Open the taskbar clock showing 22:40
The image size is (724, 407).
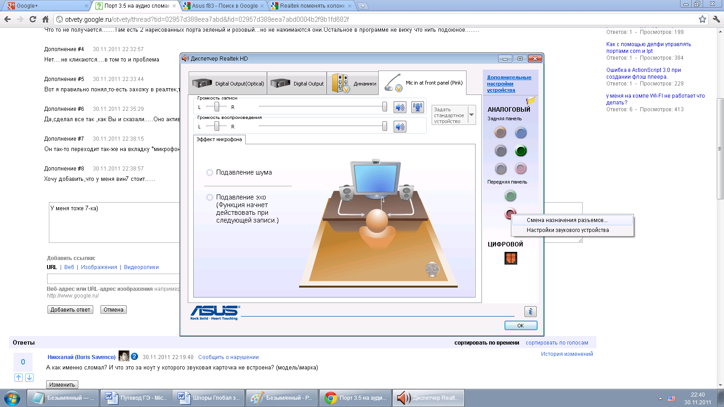(x=698, y=398)
